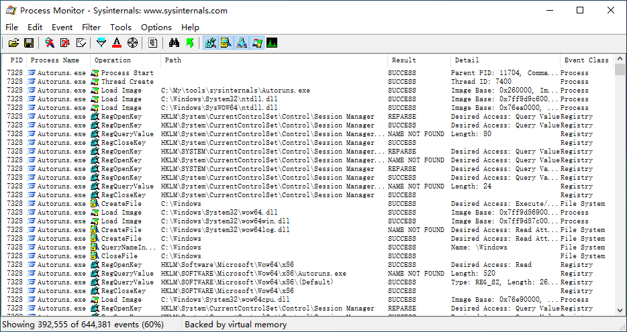
Task: Open the Process Tree icon
Action: (x=153, y=43)
